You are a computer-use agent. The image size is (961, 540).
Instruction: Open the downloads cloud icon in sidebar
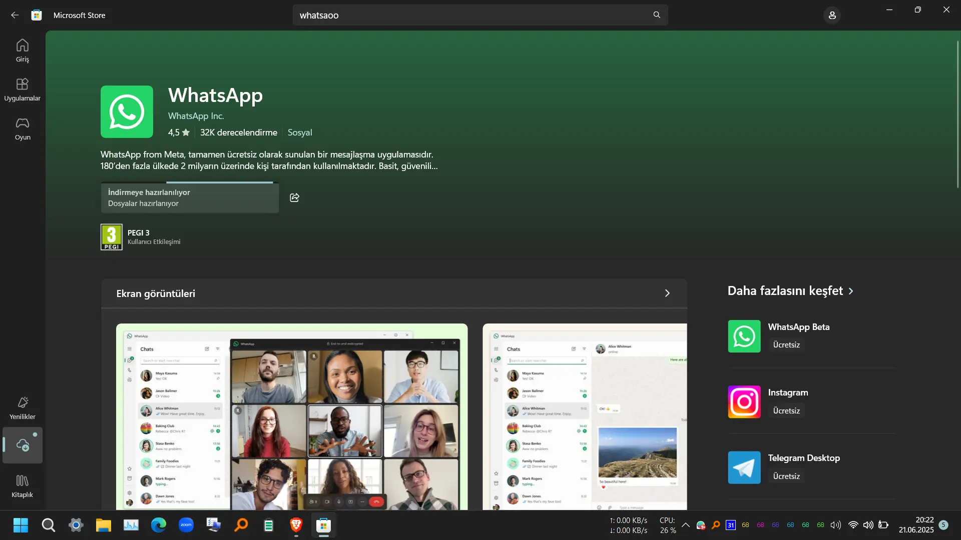point(23,445)
